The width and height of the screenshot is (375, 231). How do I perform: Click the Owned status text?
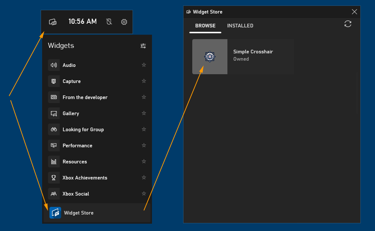click(241, 59)
